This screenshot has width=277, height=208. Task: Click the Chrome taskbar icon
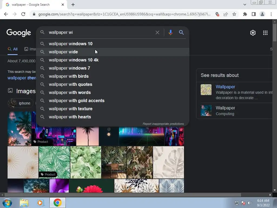[x=57, y=203]
